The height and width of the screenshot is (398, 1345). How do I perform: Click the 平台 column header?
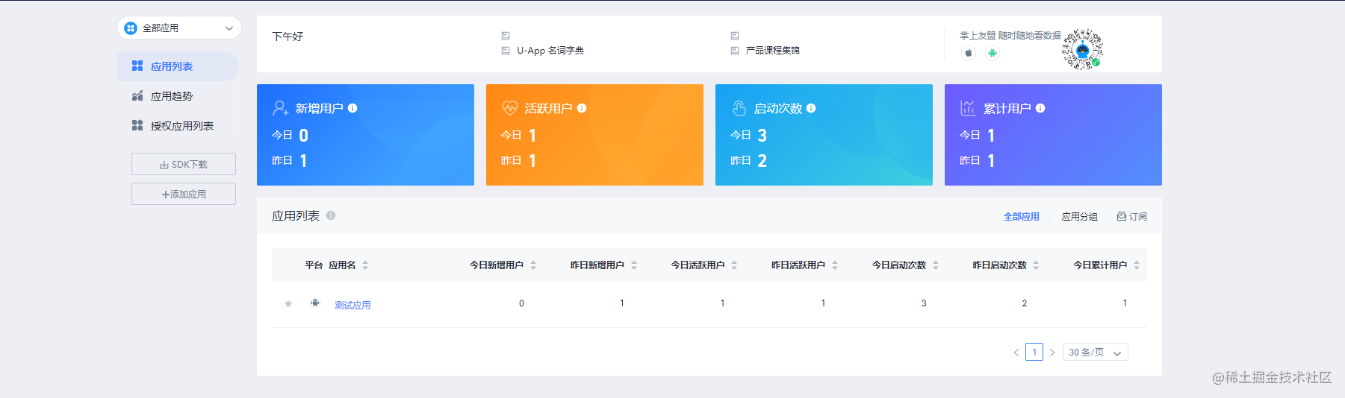click(x=314, y=265)
